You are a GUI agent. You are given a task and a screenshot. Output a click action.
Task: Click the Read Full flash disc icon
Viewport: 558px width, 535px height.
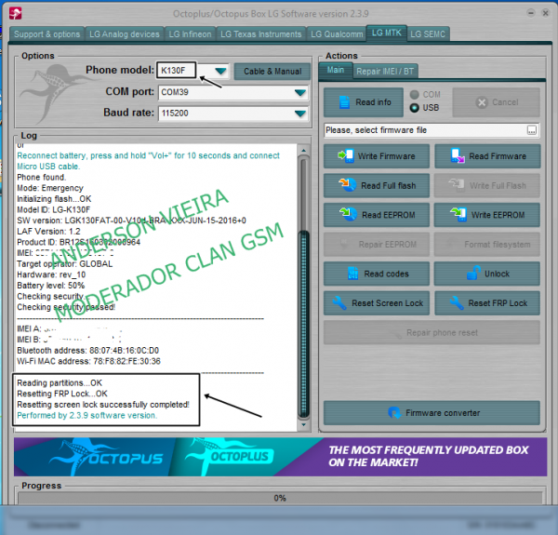point(347,185)
